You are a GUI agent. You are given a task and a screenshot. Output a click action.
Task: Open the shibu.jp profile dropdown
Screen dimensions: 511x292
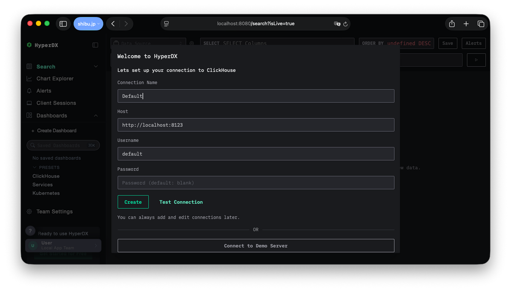click(88, 24)
